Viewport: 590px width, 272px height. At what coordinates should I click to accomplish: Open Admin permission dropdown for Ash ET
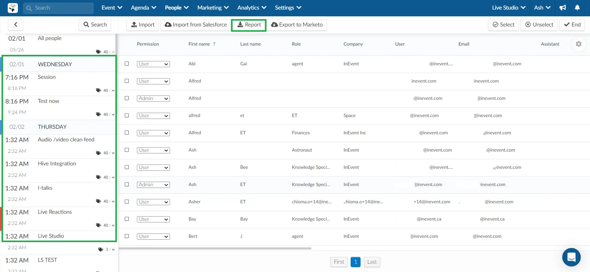click(153, 185)
